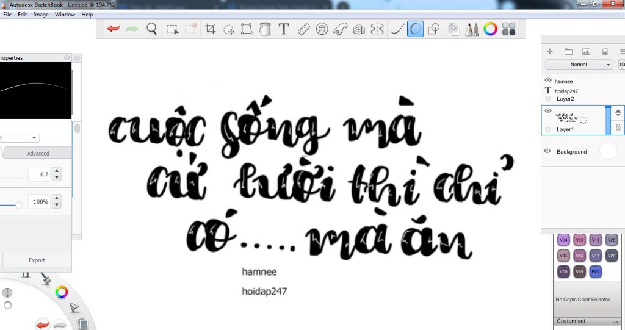This screenshot has width=625, height=330.
Task: Select the Steady Stroke tool
Action: (x=397, y=29)
